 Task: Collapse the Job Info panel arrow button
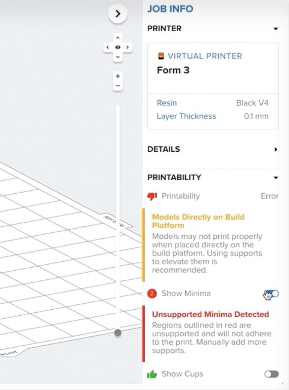coord(118,14)
